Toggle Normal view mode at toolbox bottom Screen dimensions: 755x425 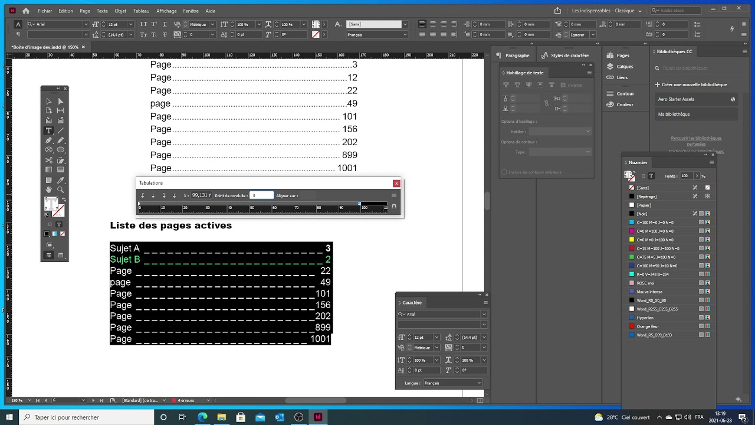click(48, 255)
